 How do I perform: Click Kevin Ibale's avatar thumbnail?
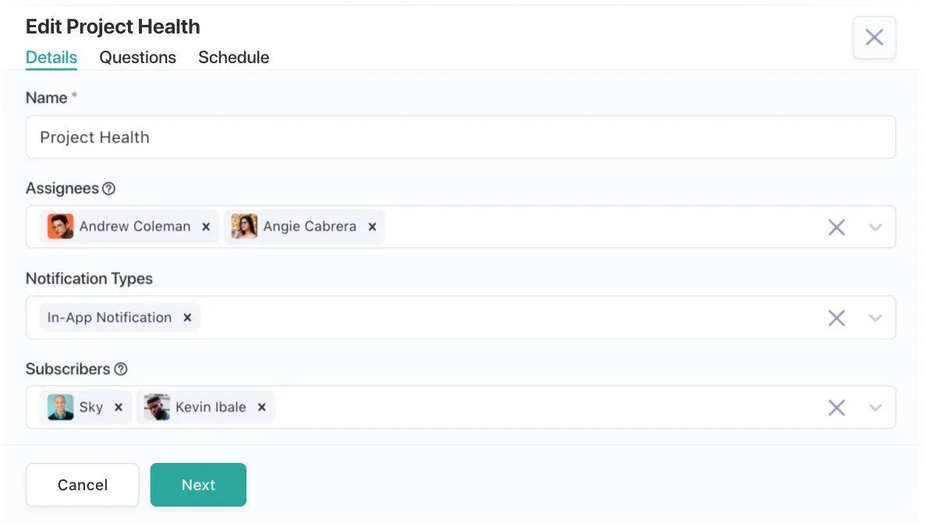tap(154, 407)
